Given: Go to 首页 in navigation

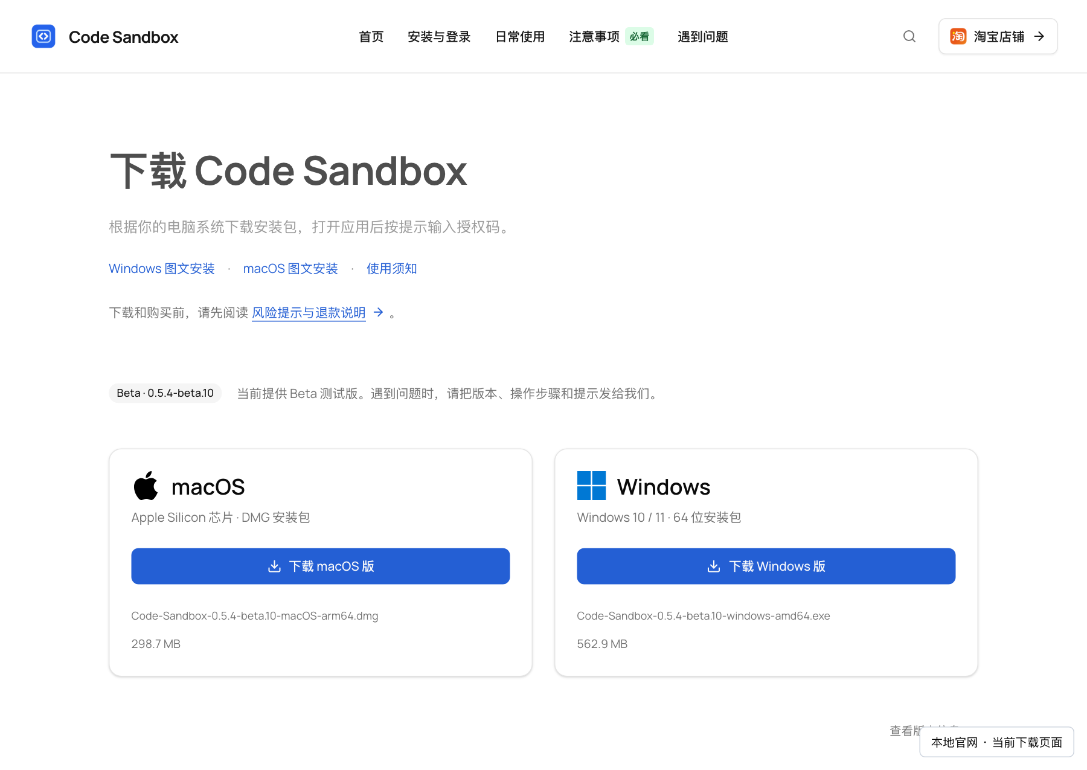Looking at the screenshot, I should (371, 37).
